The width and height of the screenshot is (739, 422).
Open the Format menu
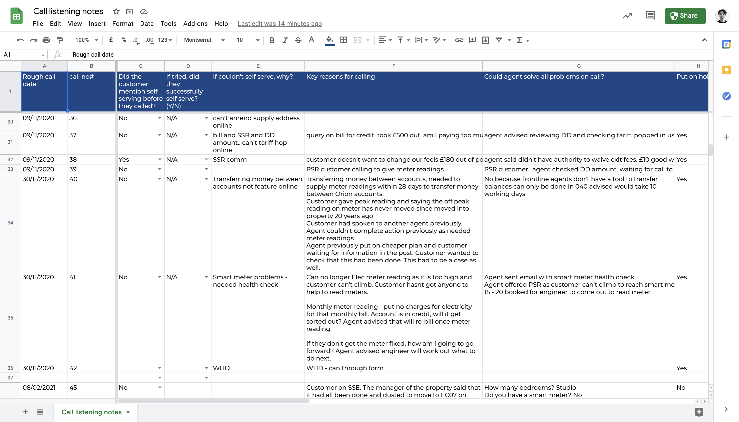tap(122, 24)
